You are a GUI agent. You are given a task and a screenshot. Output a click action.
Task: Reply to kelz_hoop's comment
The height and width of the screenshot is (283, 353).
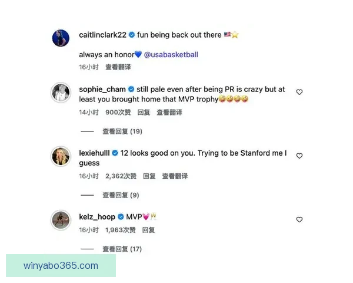coord(148,230)
